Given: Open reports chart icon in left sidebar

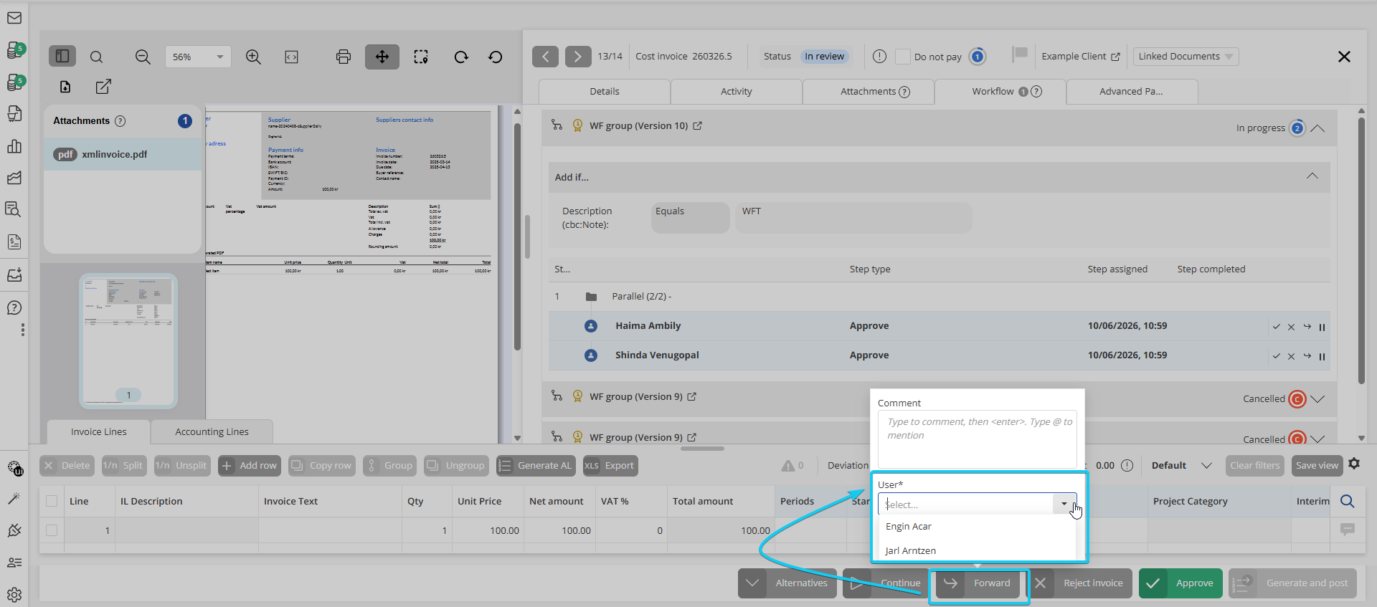Looking at the screenshot, I should coord(14,146).
